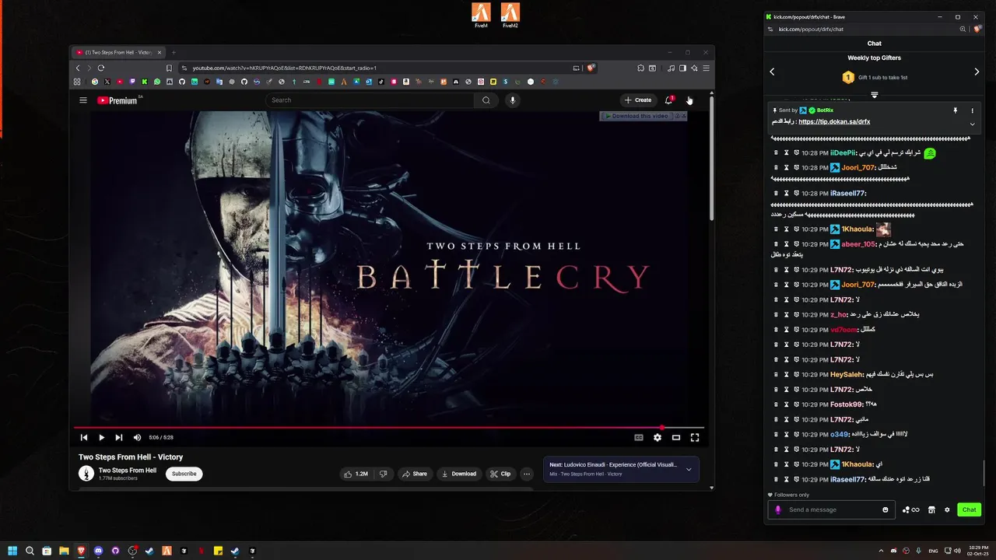Select the Two Steps From Hell tab
The image size is (996, 560).
[x=119, y=52]
